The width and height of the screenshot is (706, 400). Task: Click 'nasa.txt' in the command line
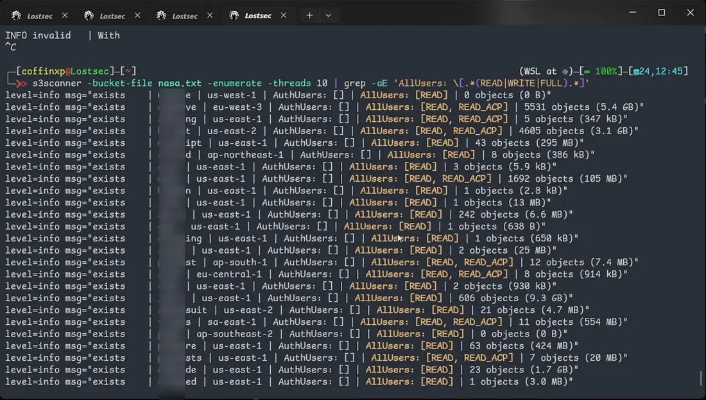pyautogui.click(x=180, y=83)
